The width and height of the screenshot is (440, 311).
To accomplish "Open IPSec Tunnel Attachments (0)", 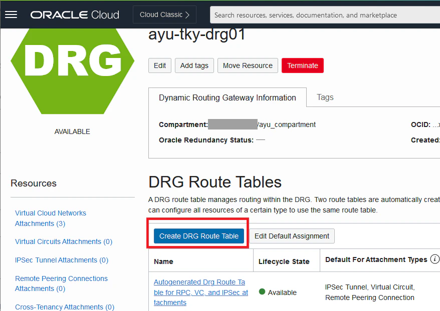I will point(62,260).
